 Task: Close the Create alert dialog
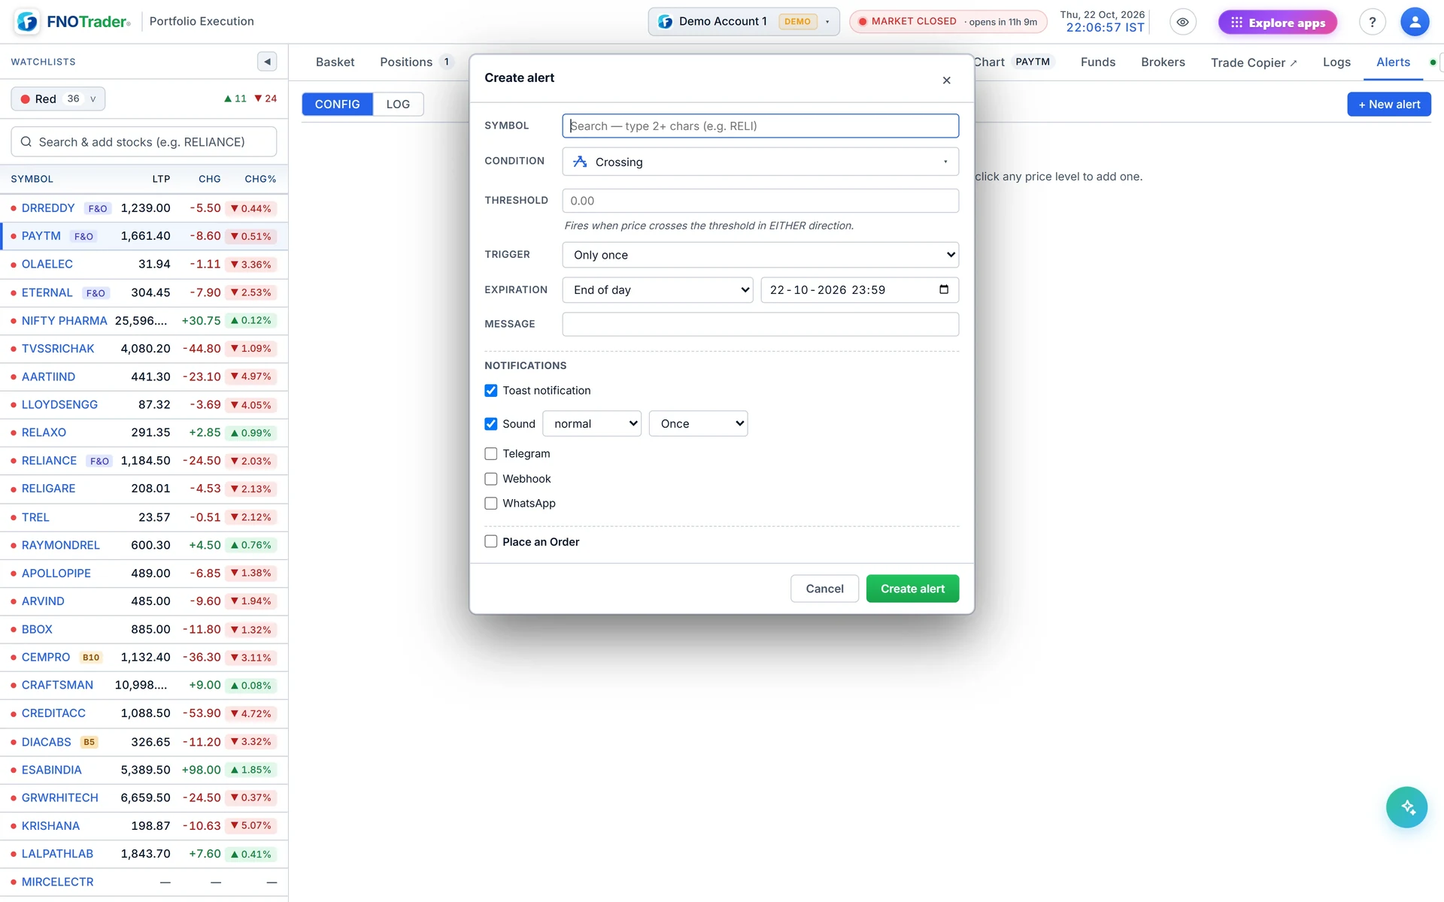(x=946, y=80)
